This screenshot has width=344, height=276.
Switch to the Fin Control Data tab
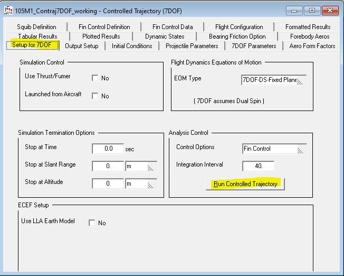tap(173, 27)
